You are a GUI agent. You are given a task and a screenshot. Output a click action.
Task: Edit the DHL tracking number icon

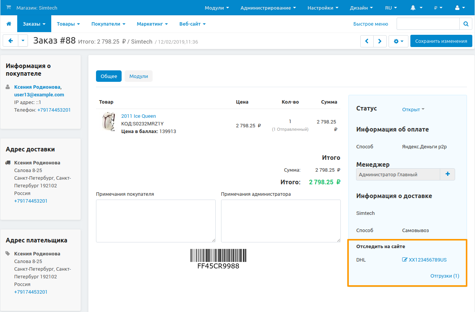pos(405,260)
